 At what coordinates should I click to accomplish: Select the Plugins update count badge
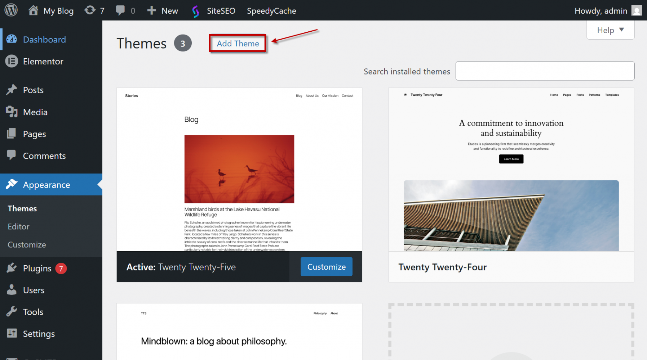point(61,269)
